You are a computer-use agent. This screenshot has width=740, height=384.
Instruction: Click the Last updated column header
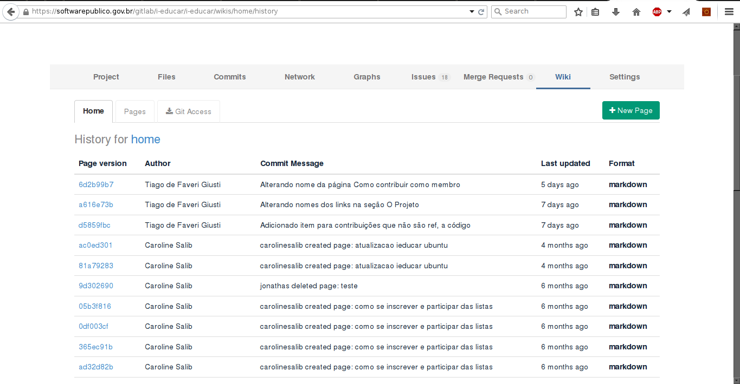coord(565,163)
